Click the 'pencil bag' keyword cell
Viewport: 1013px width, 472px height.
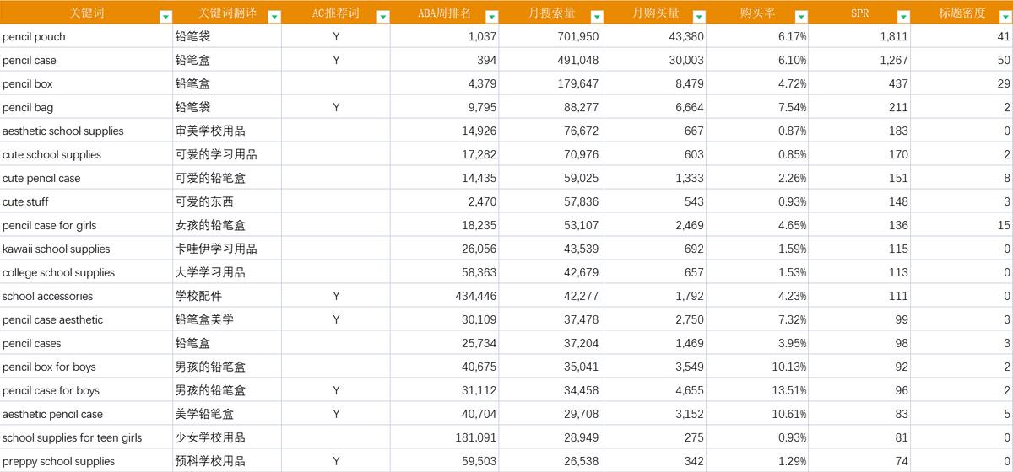tap(86, 107)
